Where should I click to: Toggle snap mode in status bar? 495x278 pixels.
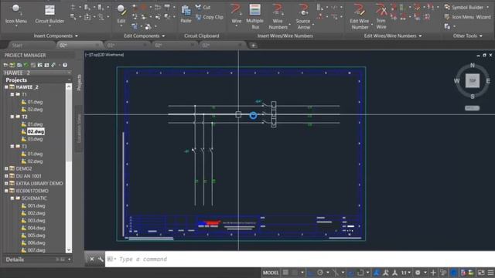point(295,273)
